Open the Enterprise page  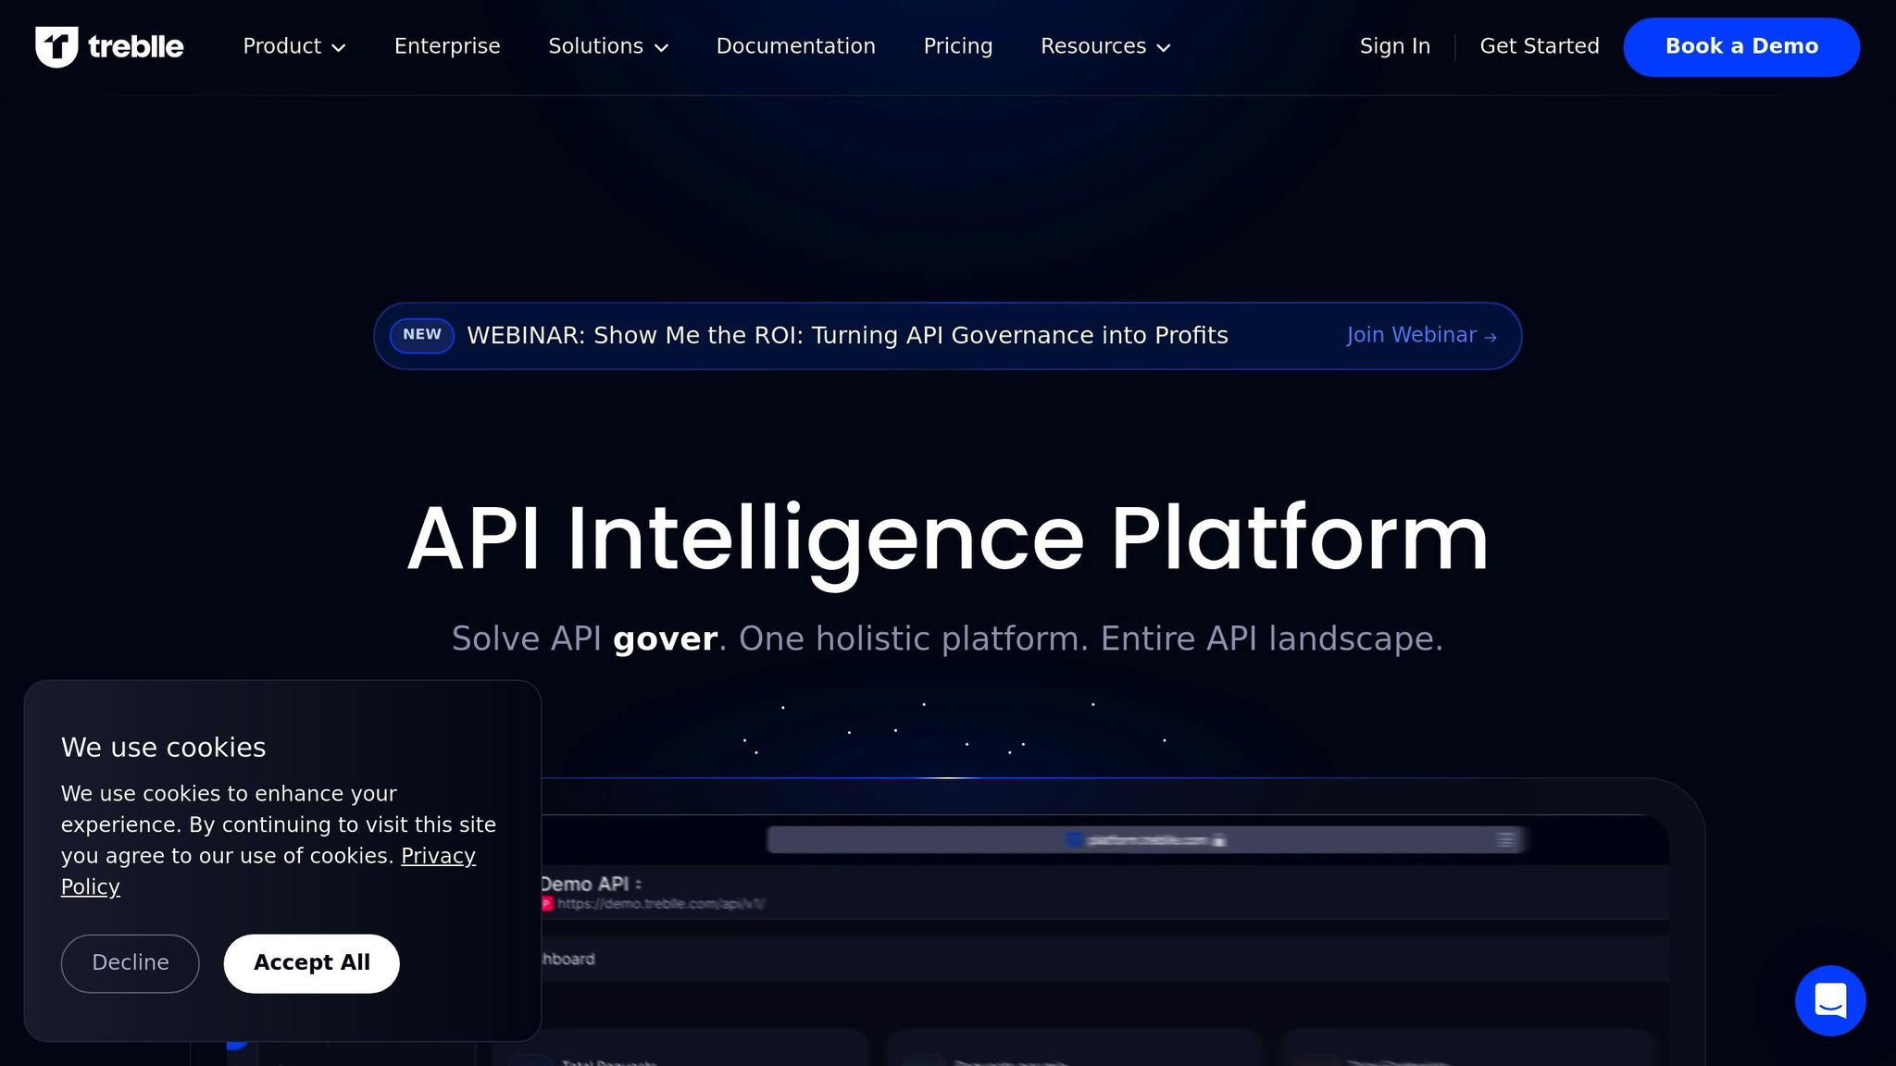pos(447,46)
